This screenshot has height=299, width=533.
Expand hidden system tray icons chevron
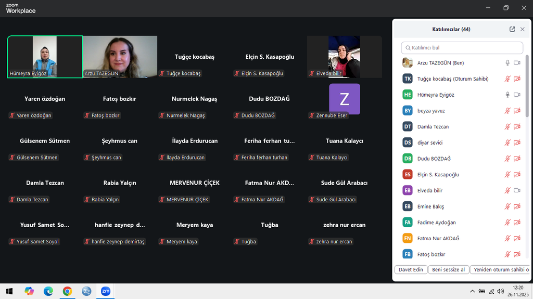pos(472,291)
